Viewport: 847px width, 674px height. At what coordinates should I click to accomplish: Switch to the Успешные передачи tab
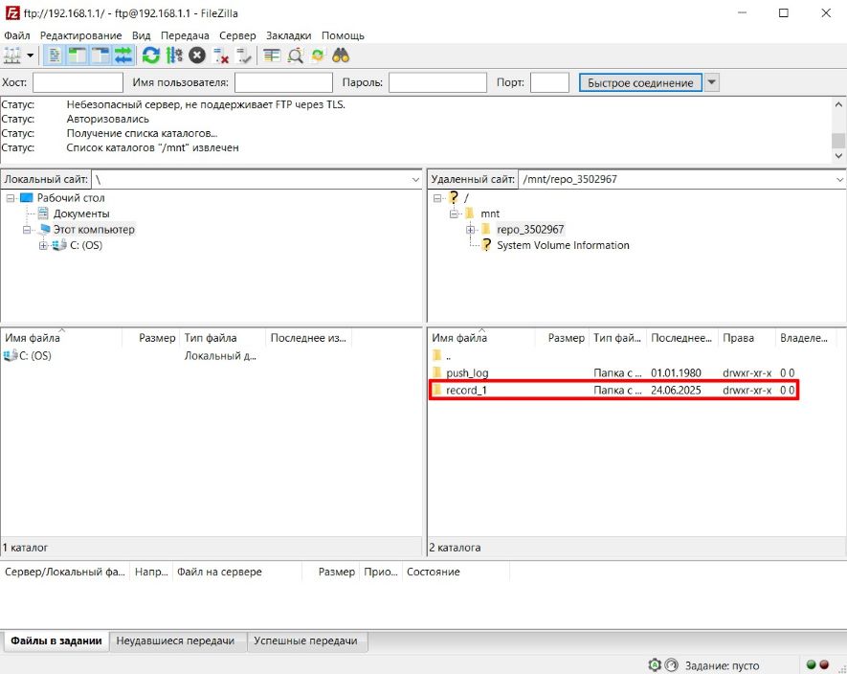(x=305, y=641)
